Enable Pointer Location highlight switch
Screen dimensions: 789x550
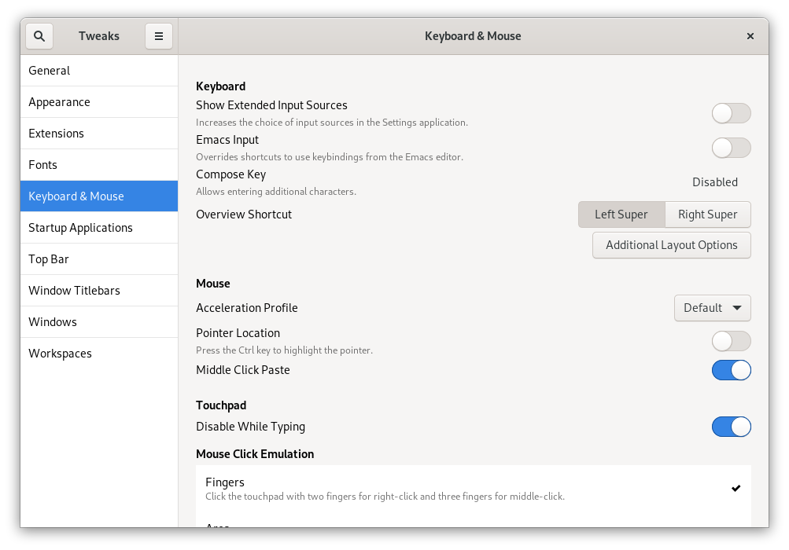(731, 341)
